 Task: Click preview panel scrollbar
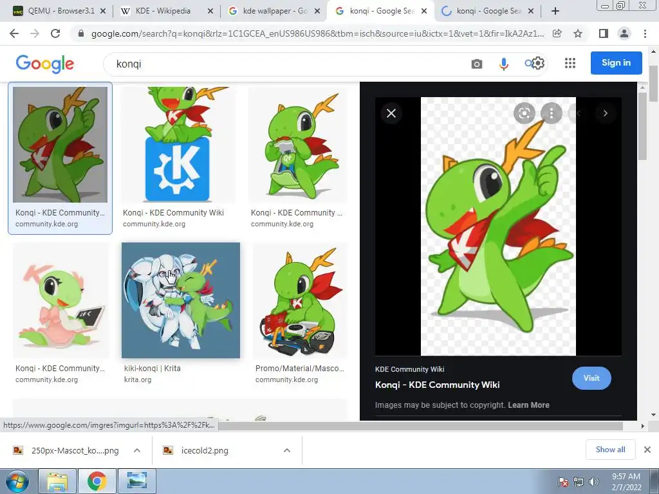point(642,126)
